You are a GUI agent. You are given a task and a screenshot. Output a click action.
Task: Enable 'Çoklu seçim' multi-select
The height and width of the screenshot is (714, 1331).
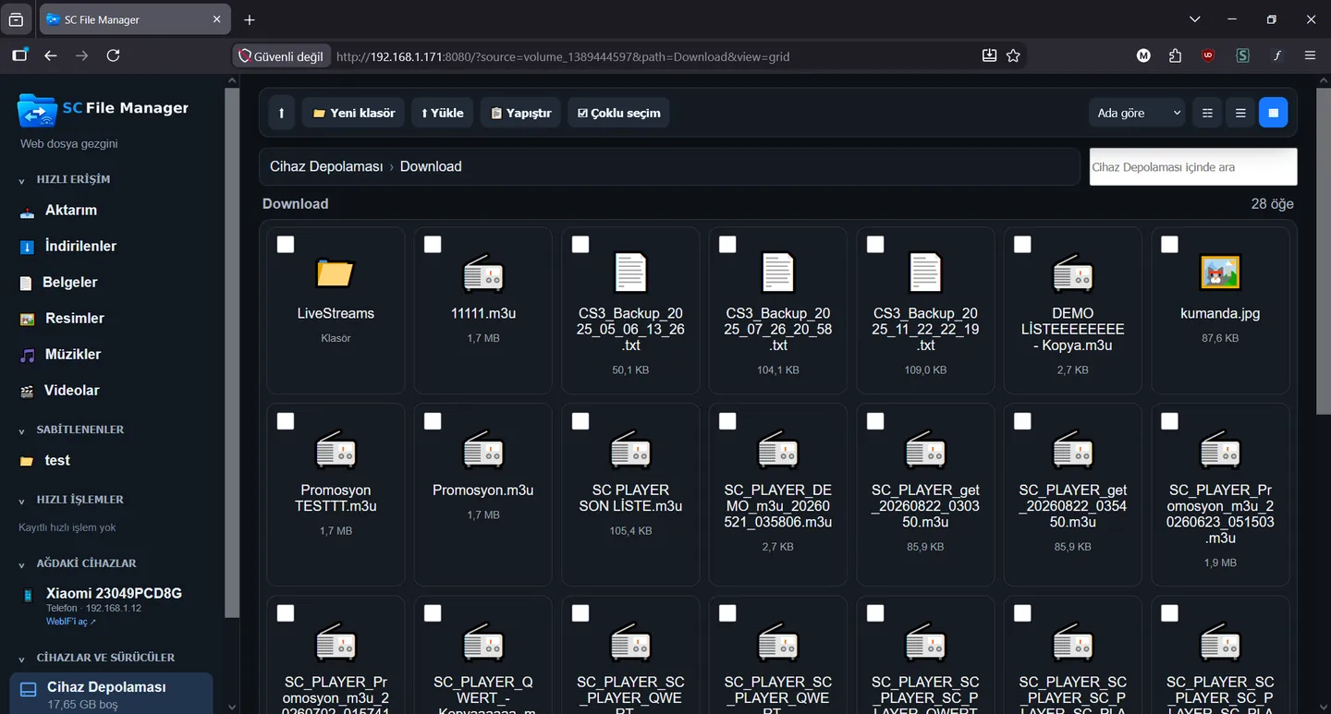[618, 113]
